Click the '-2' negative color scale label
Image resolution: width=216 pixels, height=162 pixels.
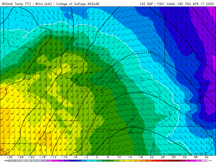(x=86, y=157)
